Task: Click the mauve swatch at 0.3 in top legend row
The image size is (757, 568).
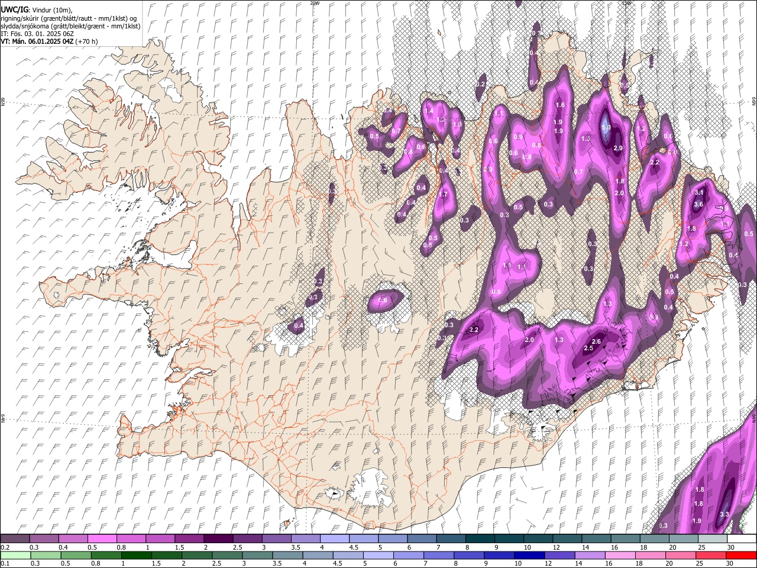Action: coord(44,539)
